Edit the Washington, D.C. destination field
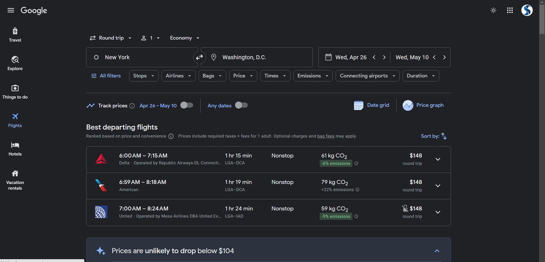 [x=257, y=57]
